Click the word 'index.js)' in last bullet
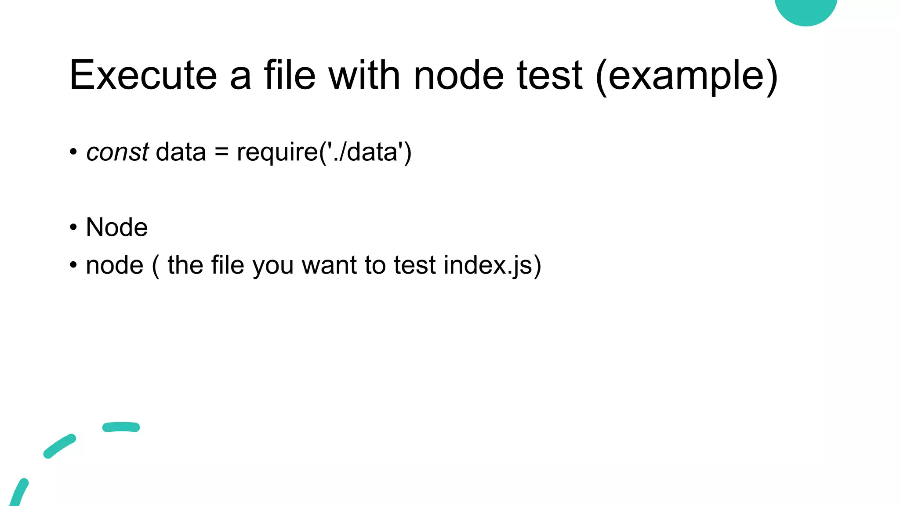This screenshot has height=506, width=900. coord(492,265)
